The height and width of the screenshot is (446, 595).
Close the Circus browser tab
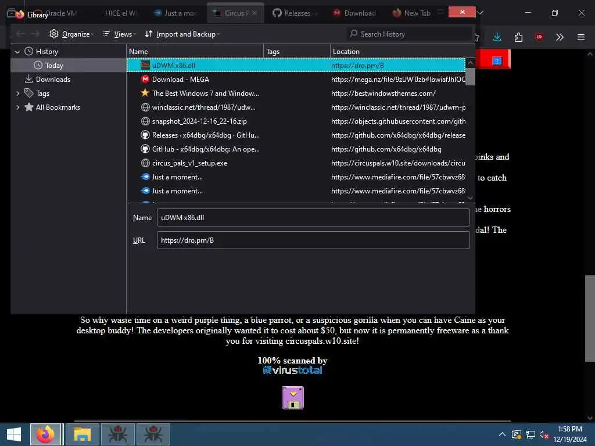coord(255,13)
